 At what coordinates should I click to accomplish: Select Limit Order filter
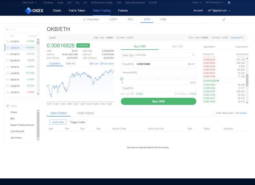click(x=58, y=122)
